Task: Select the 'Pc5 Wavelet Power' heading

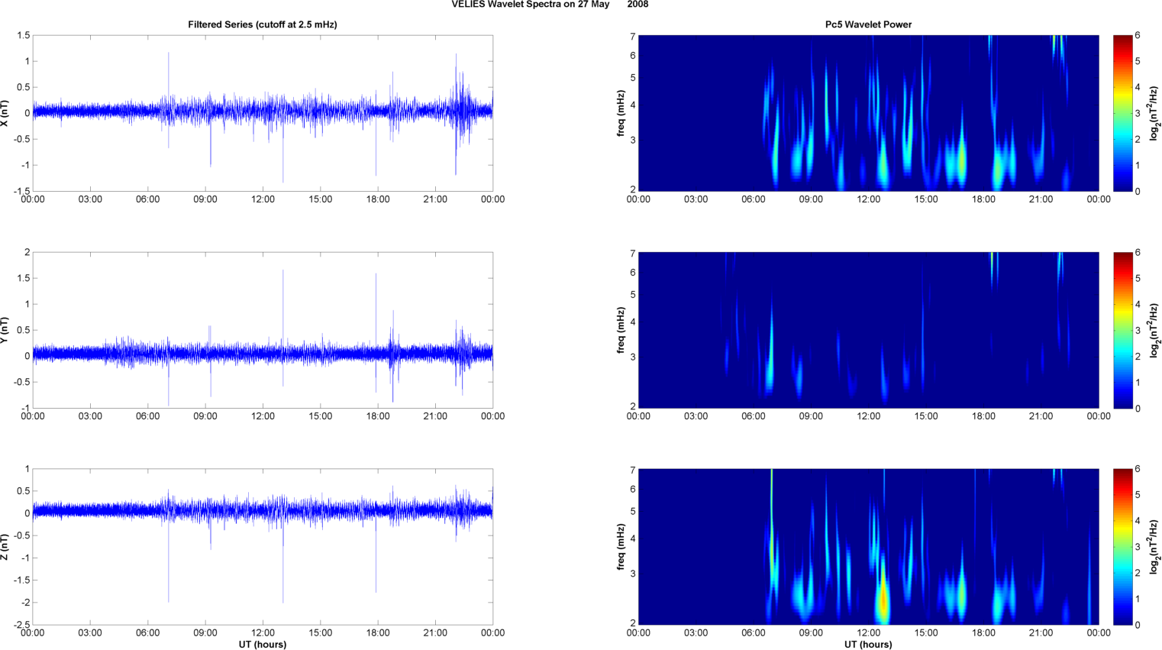Action: [868, 24]
